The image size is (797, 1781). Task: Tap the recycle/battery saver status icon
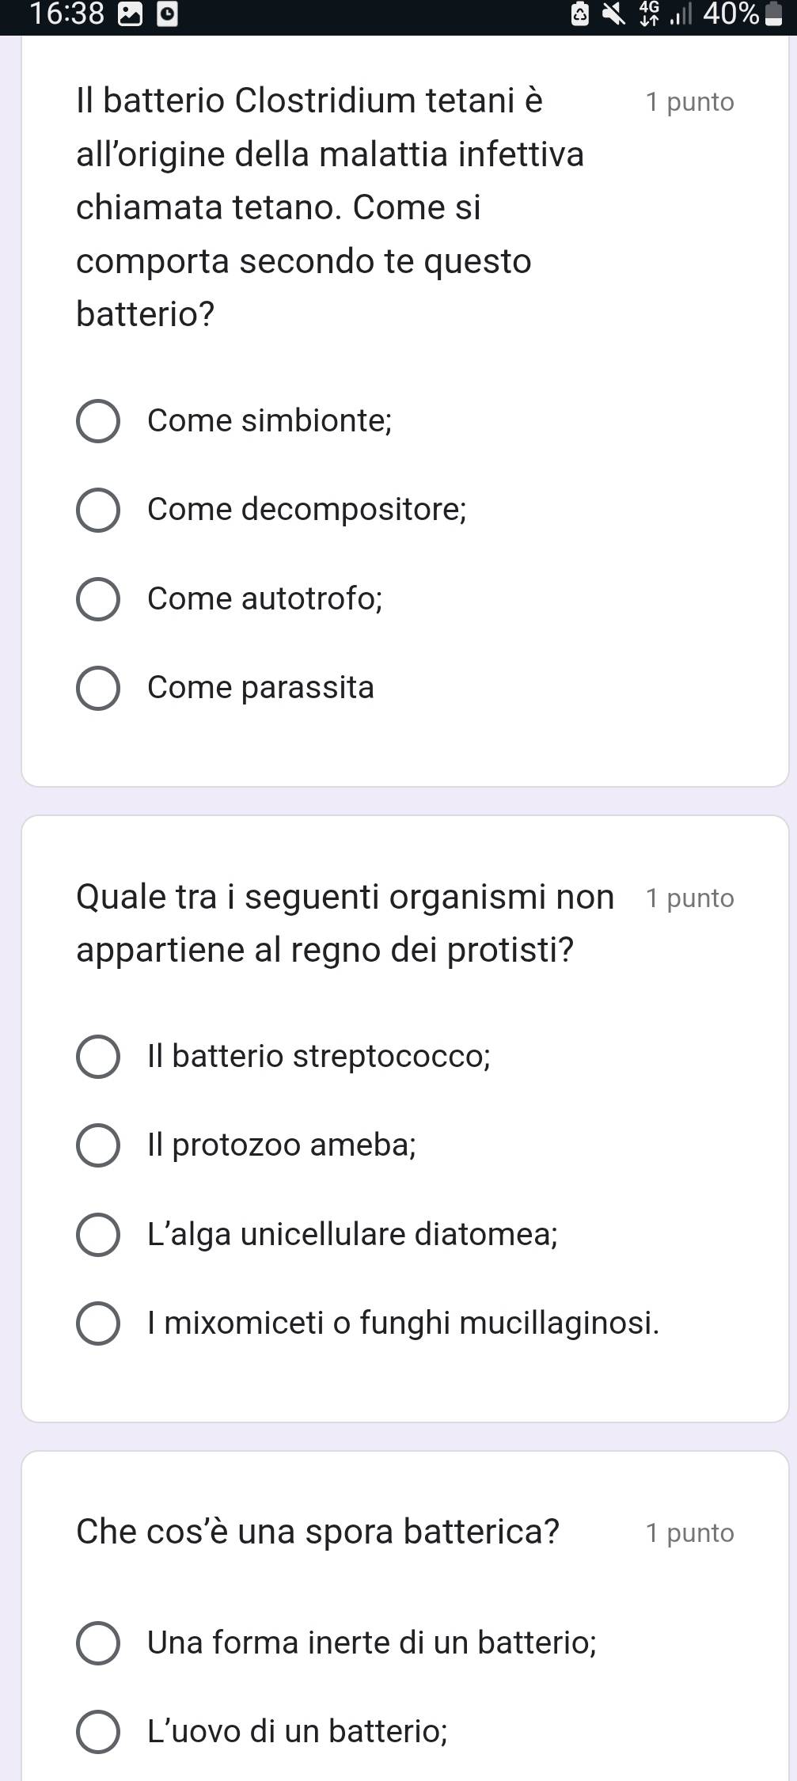tap(579, 14)
